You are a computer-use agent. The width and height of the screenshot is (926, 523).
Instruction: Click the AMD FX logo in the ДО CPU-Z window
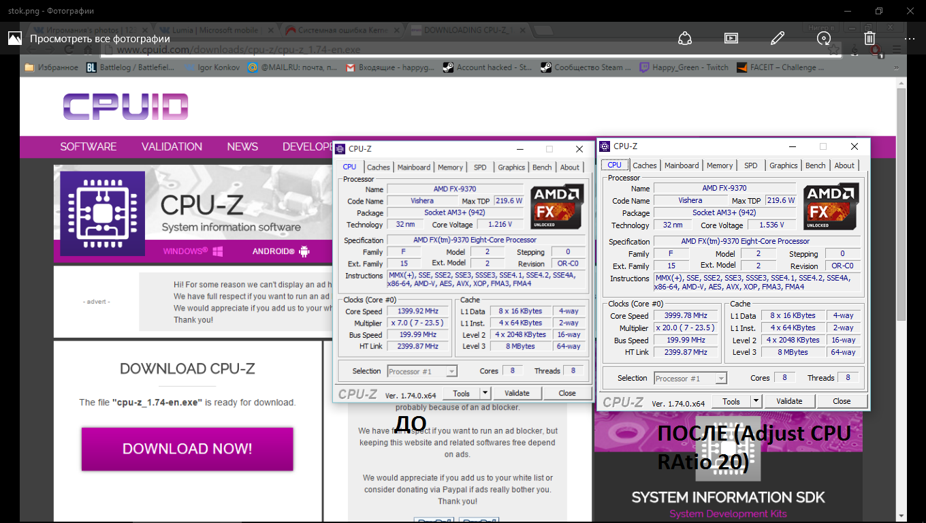[556, 207]
